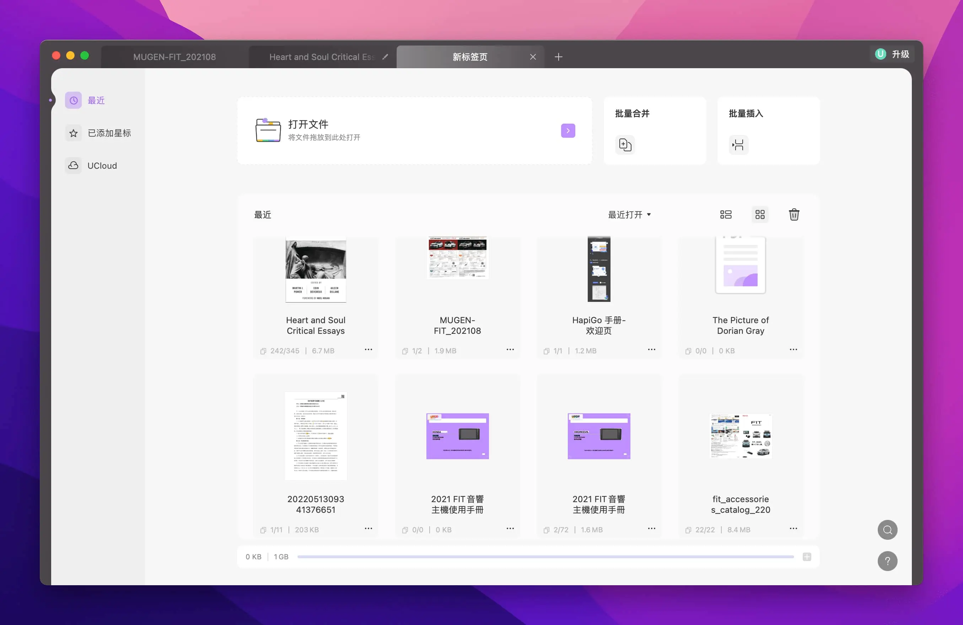
Task: Add a new tab with plus button
Action: pyautogui.click(x=558, y=57)
